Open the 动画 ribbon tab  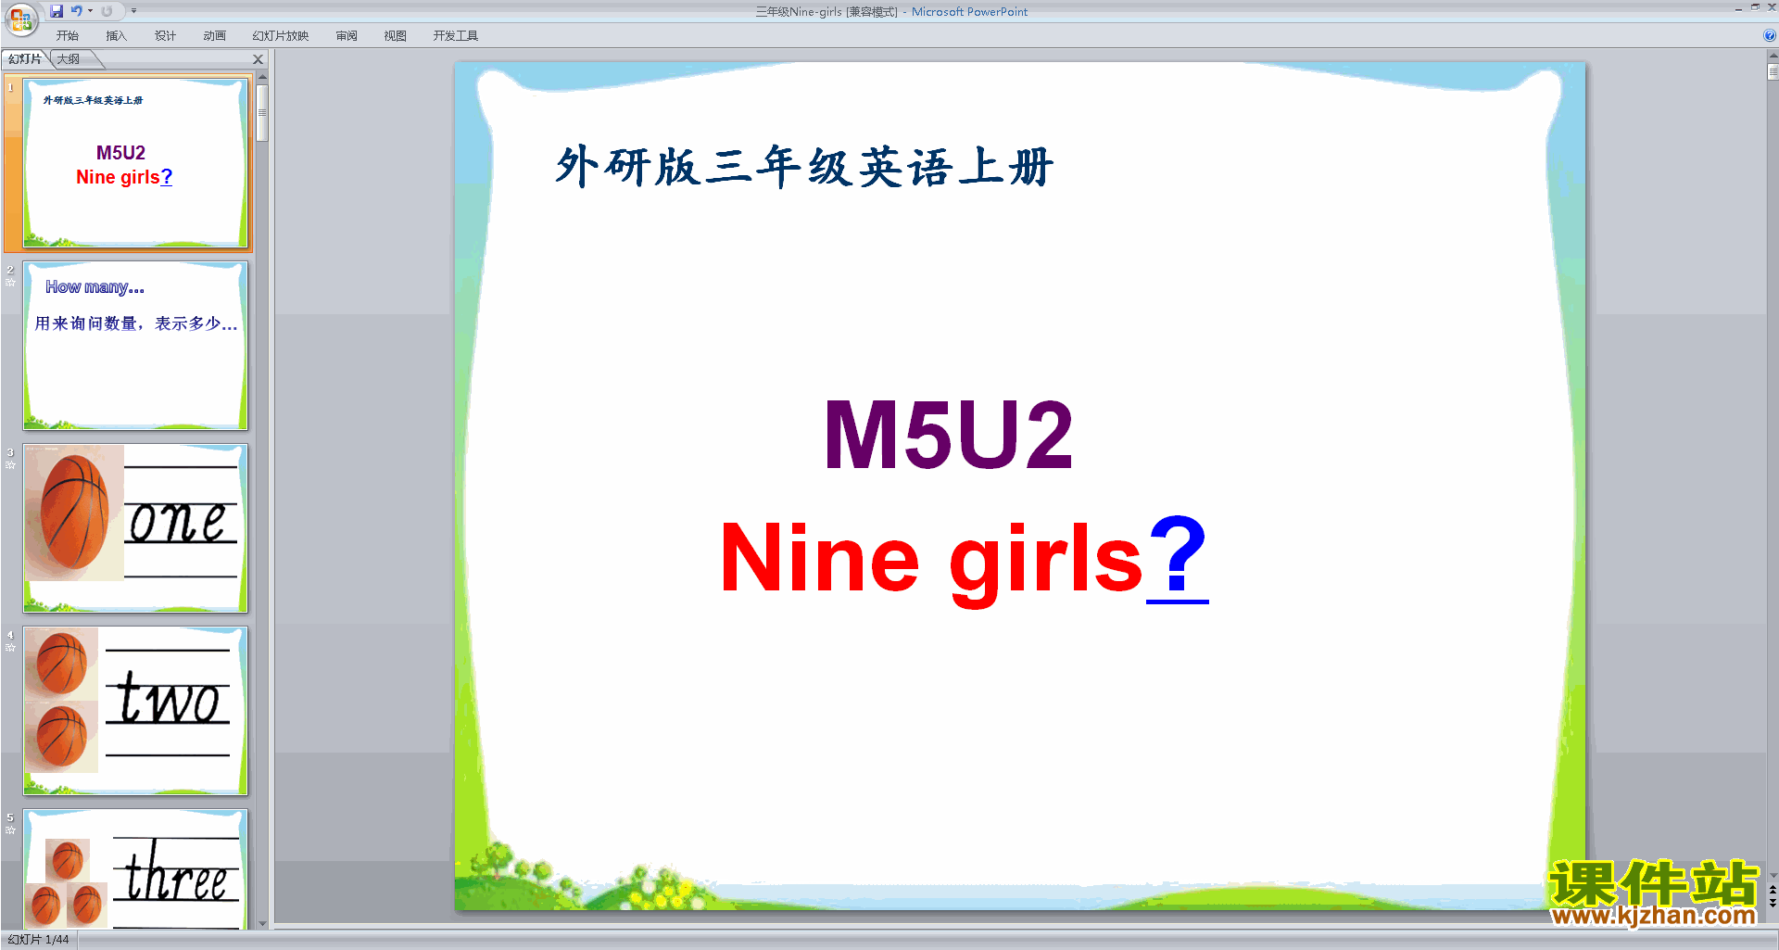tap(214, 36)
